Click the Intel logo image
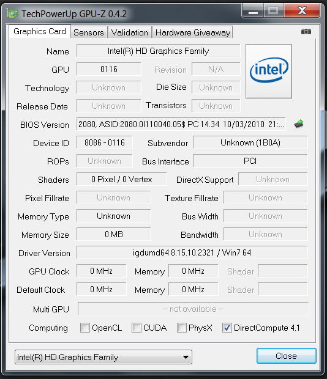 tap(269, 71)
